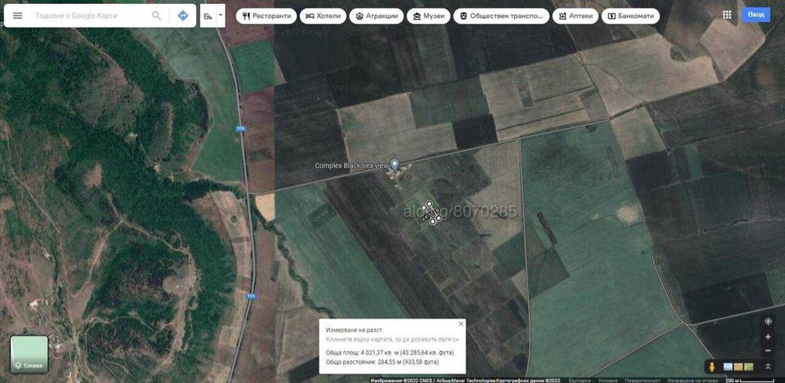This screenshot has width=785, height=383.
Task: Expand the imagery strip with double chevron
Action: point(768,367)
